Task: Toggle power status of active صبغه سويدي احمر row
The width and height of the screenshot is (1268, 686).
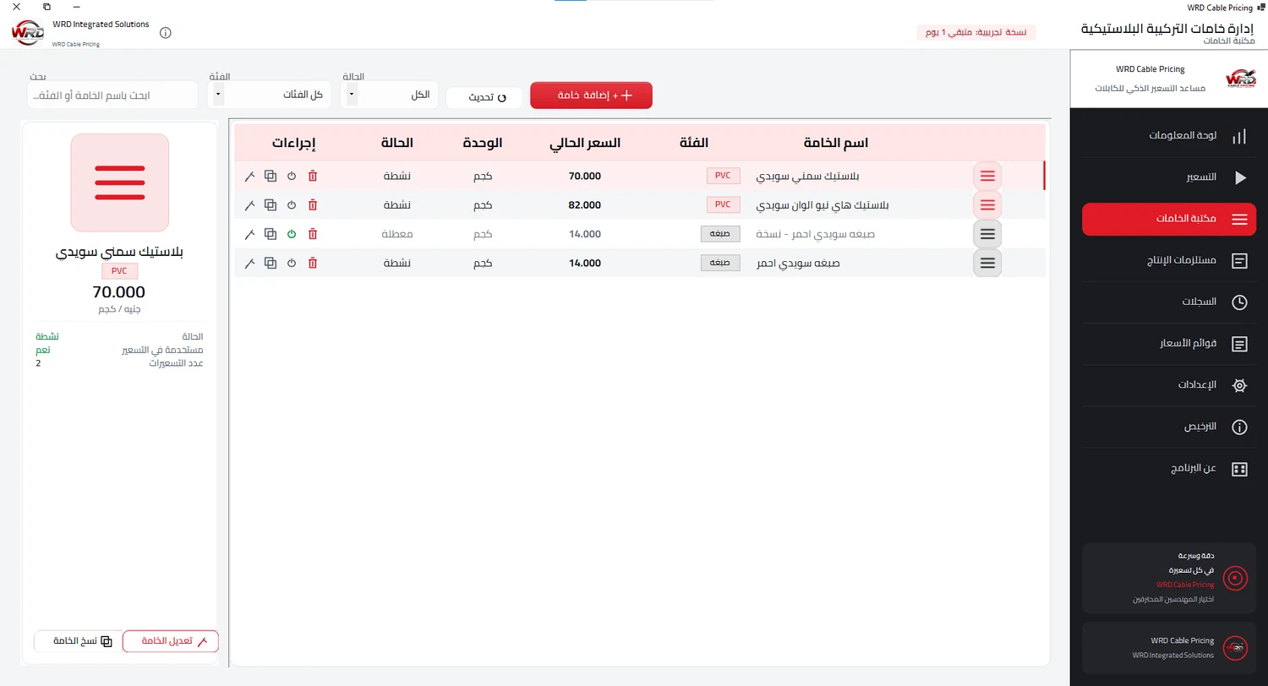Action: [x=292, y=263]
